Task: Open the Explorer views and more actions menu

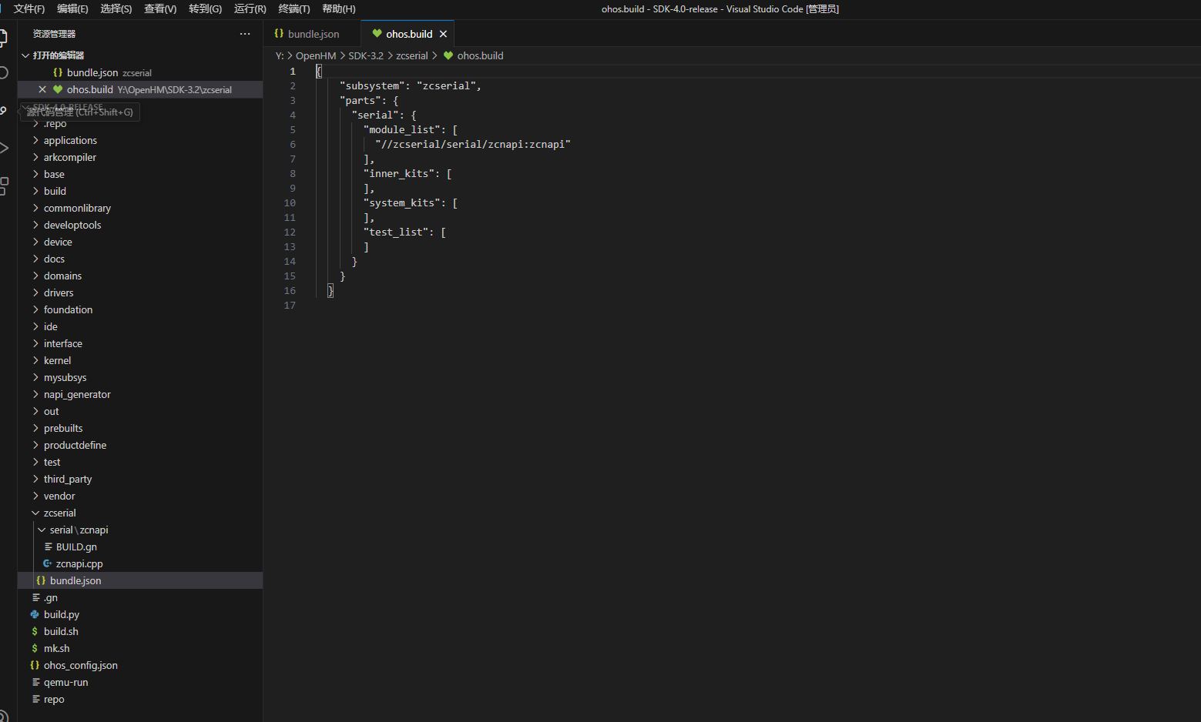Action: pos(245,34)
